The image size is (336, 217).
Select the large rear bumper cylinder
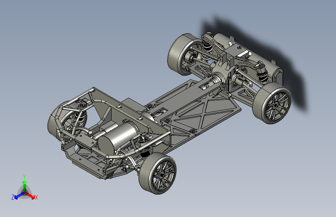click(x=248, y=57)
